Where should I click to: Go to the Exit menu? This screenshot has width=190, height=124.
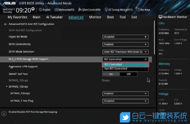point(134,17)
